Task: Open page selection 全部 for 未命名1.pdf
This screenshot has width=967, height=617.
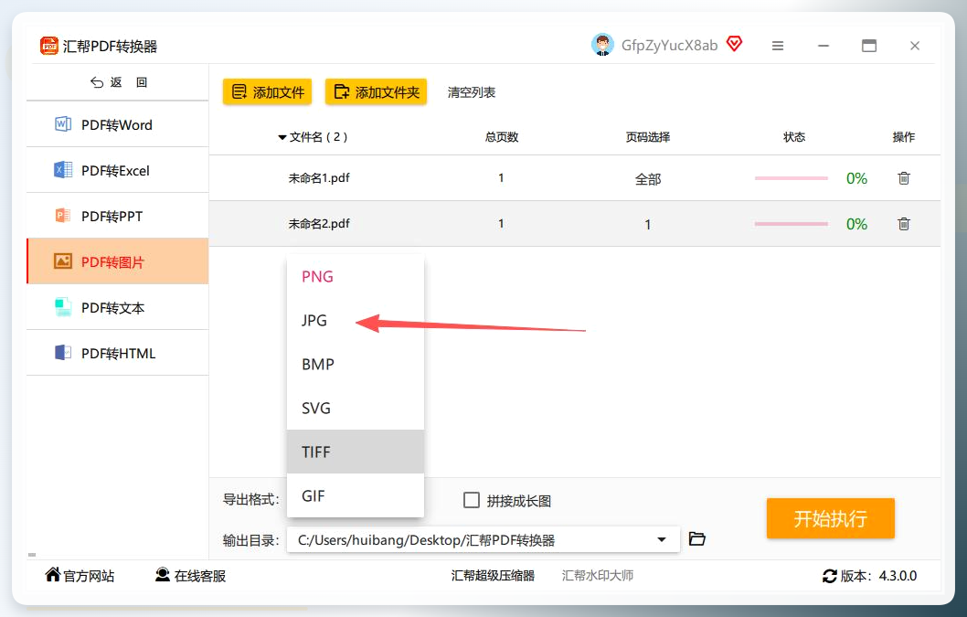Action: point(648,179)
